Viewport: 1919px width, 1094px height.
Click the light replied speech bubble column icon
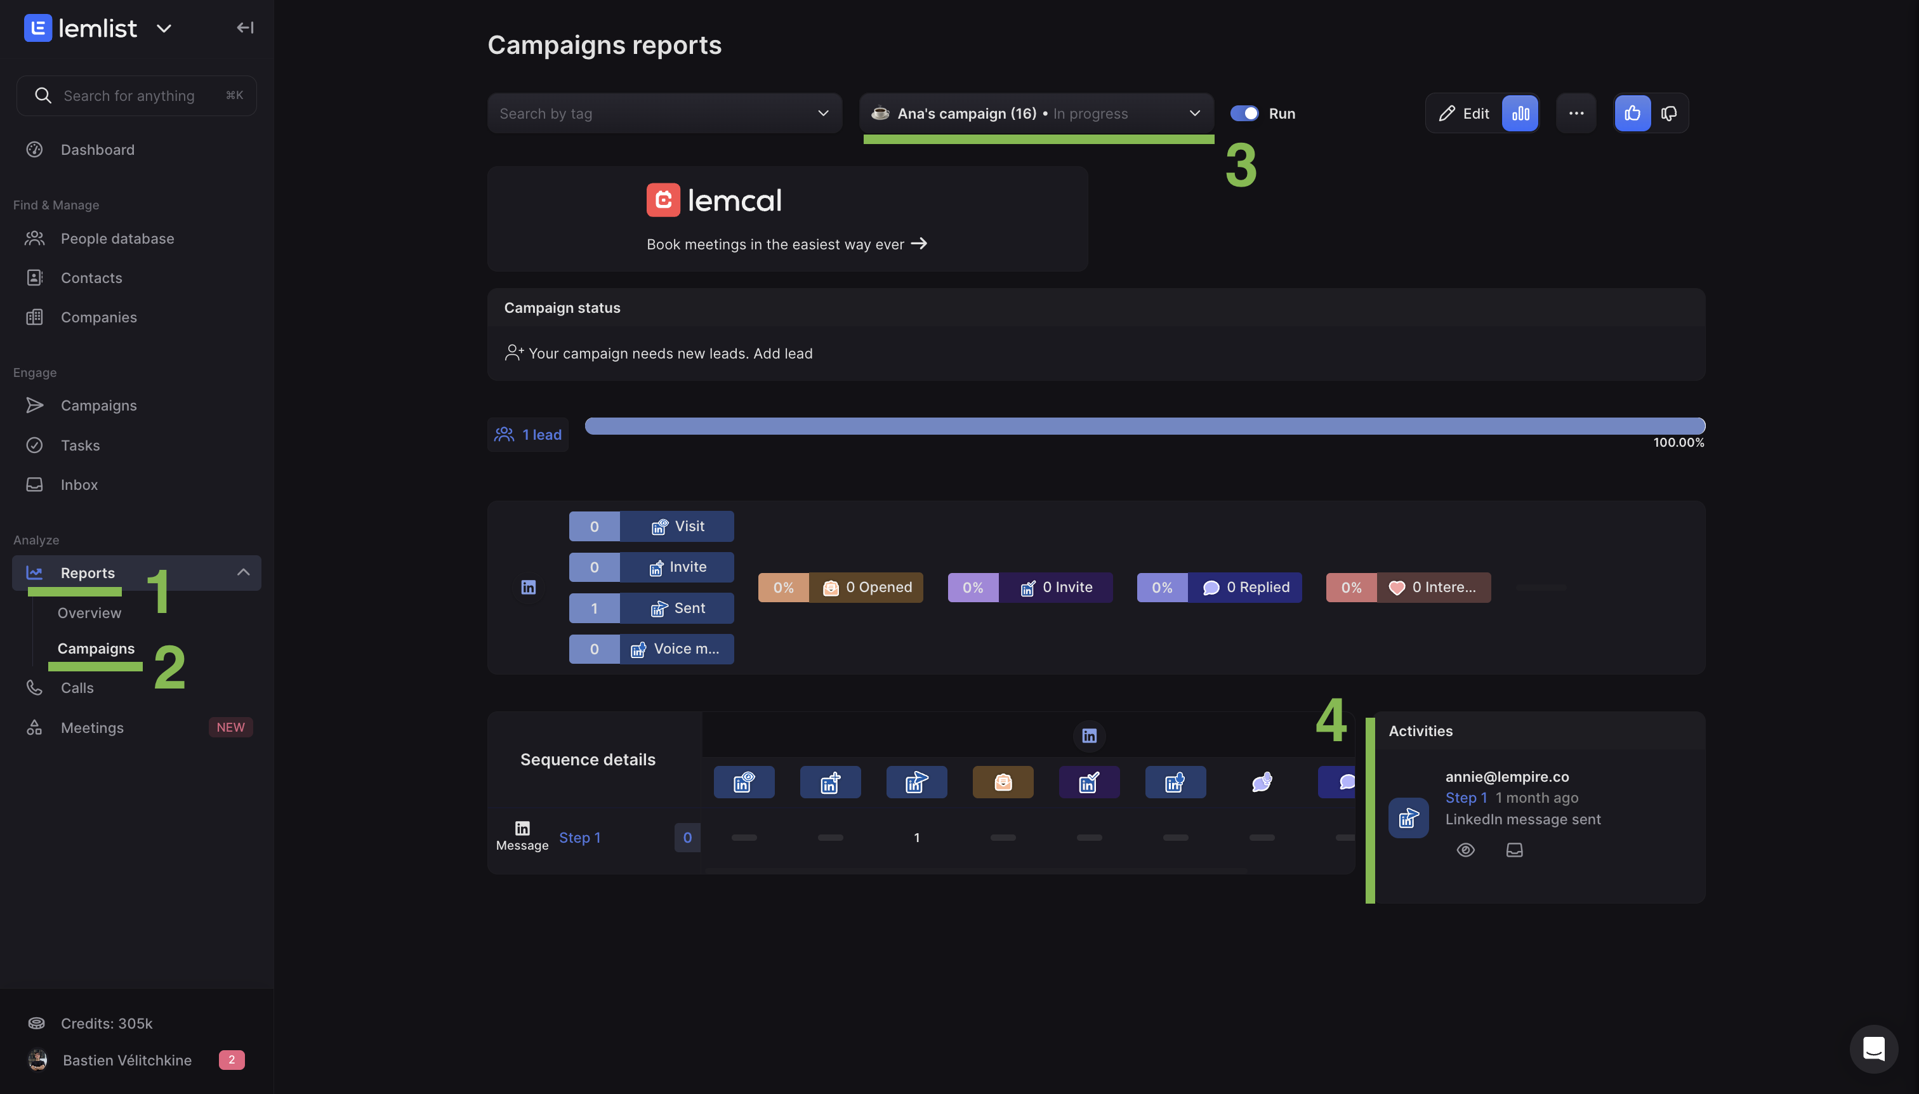point(1262,782)
